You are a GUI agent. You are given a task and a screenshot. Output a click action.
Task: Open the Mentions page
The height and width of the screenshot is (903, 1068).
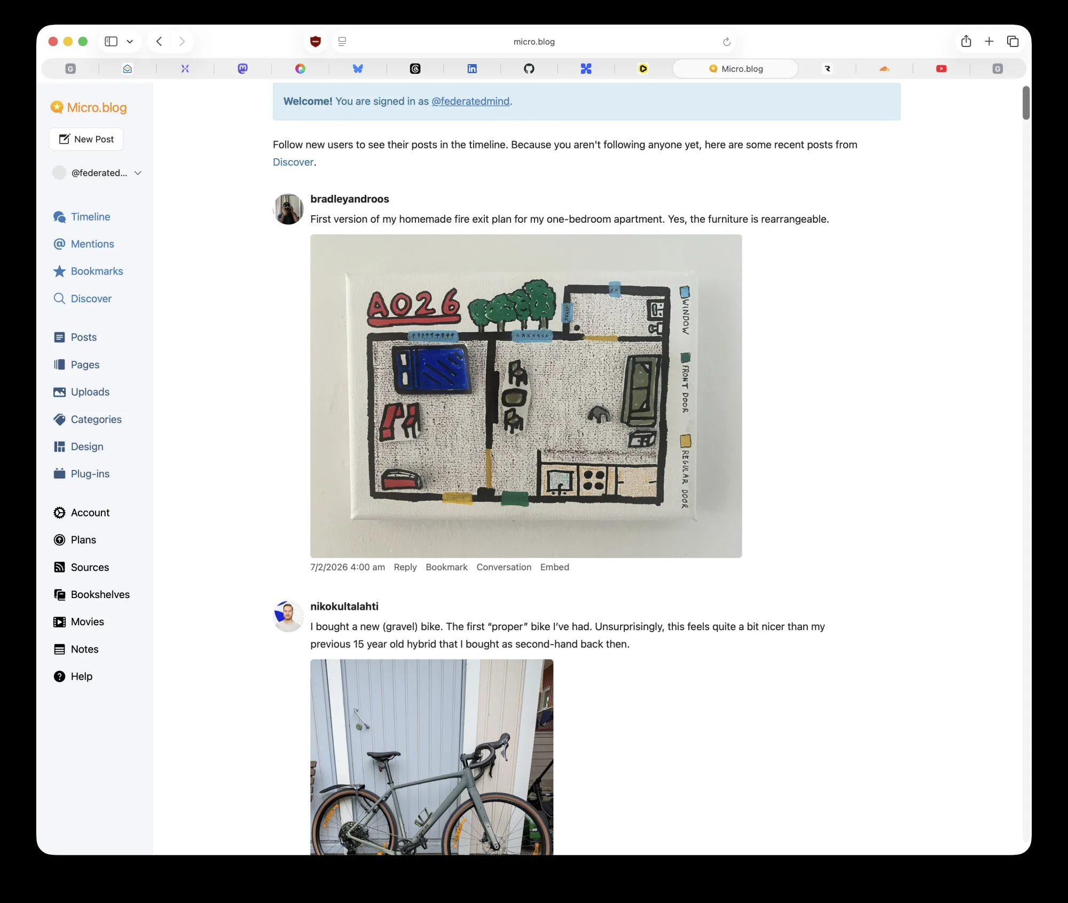(84, 244)
